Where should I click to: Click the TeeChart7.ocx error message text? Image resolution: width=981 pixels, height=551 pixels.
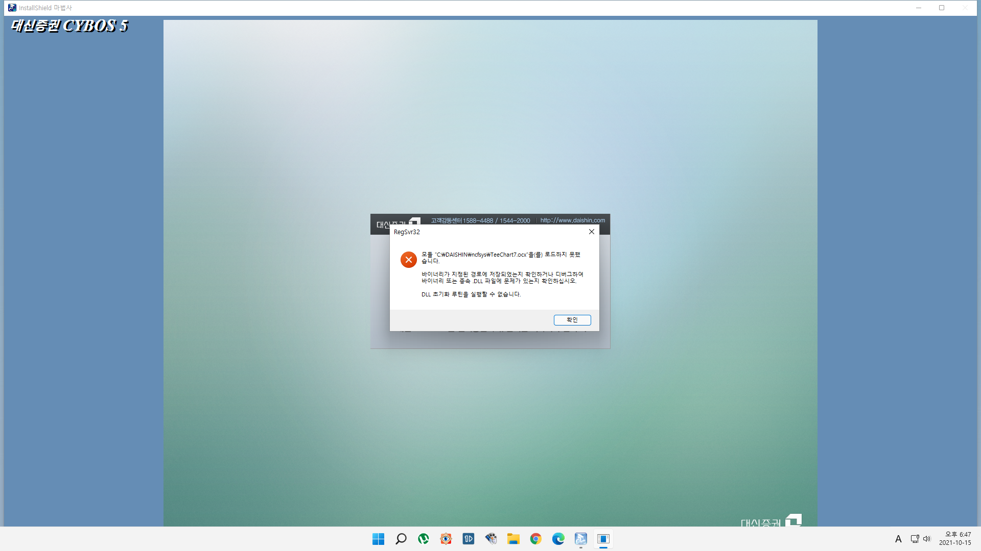click(501, 258)
